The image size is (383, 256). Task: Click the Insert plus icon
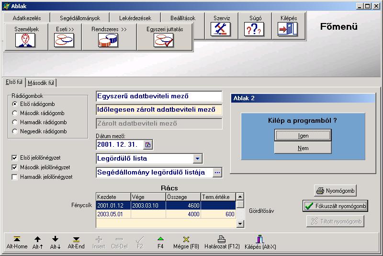pyautogui.click(x=99, y=239)
